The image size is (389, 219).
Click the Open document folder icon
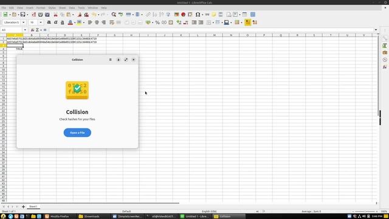point(15,15)
